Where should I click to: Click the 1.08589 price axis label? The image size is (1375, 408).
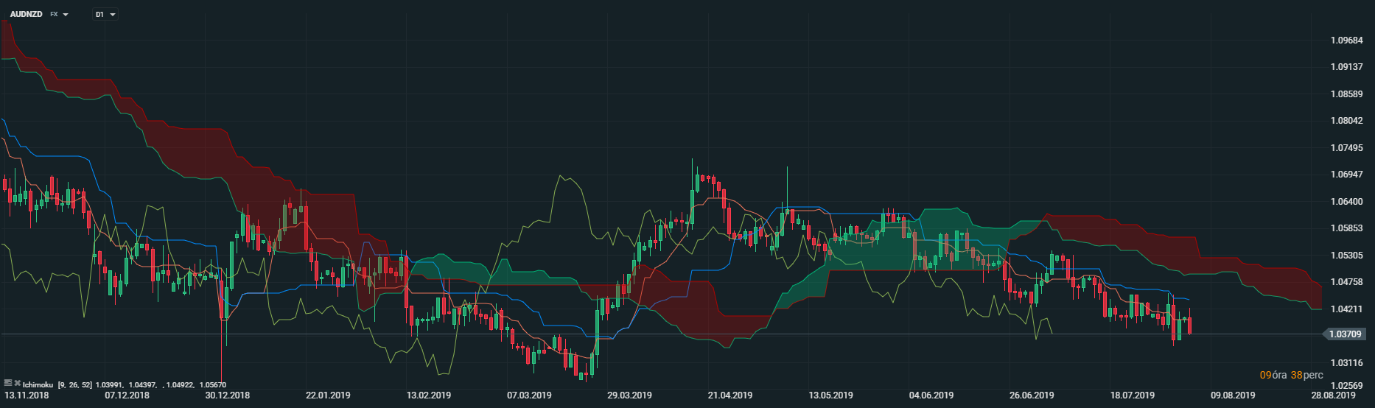coord(1346,94)
